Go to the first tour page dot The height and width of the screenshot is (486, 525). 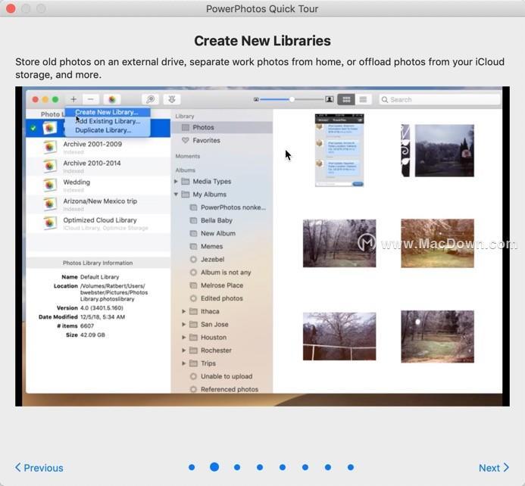192,467
